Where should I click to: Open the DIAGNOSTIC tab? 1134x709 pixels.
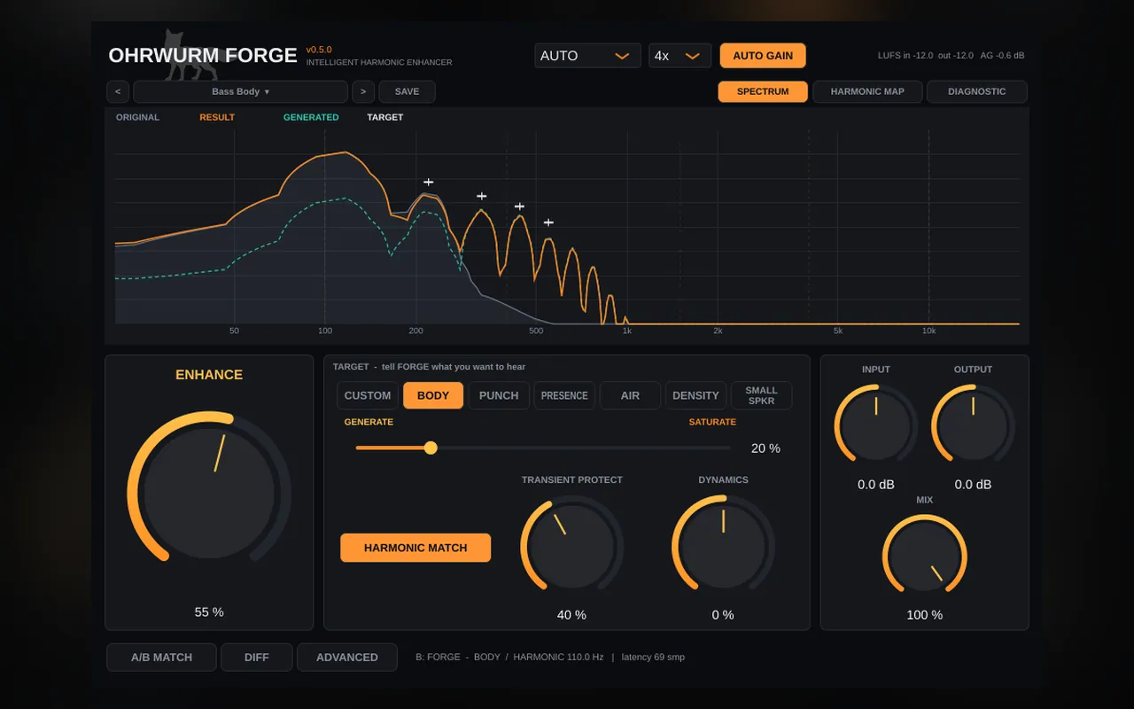977,92
